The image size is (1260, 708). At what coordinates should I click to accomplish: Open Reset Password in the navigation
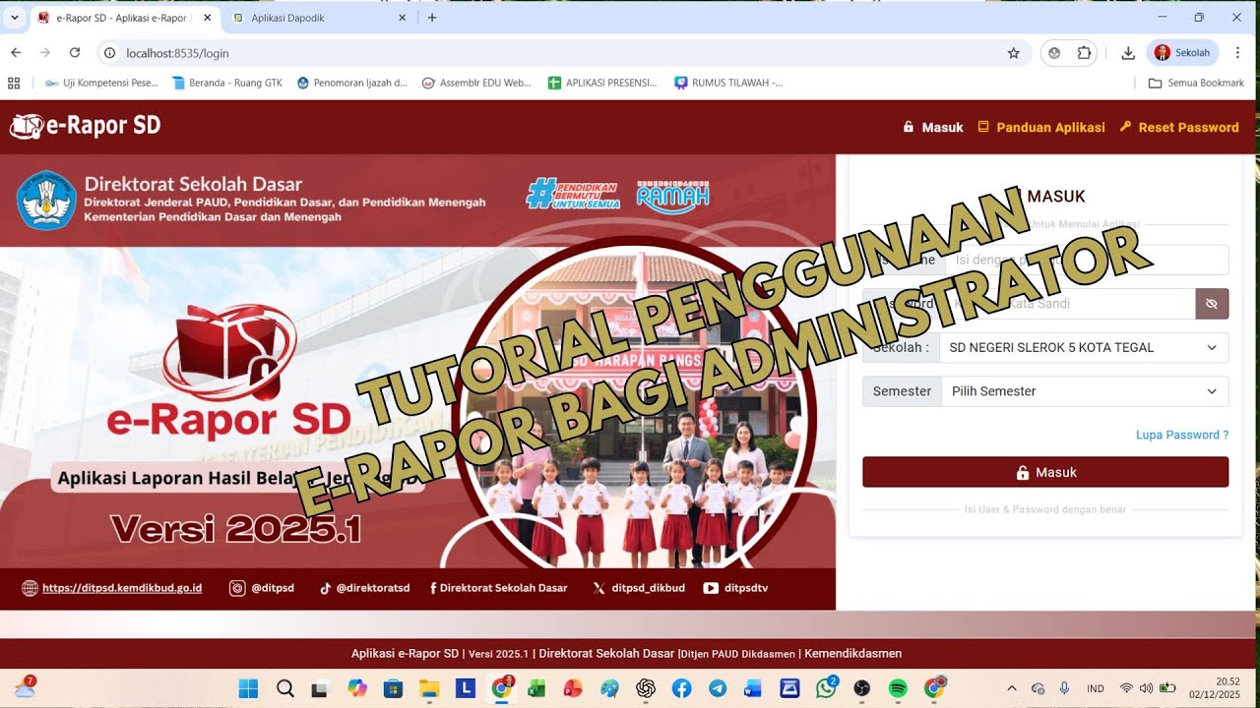[x=1179, y=127]
